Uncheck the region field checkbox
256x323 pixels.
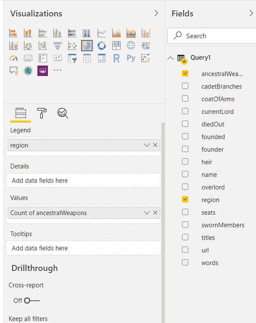[x=185, y=200]
